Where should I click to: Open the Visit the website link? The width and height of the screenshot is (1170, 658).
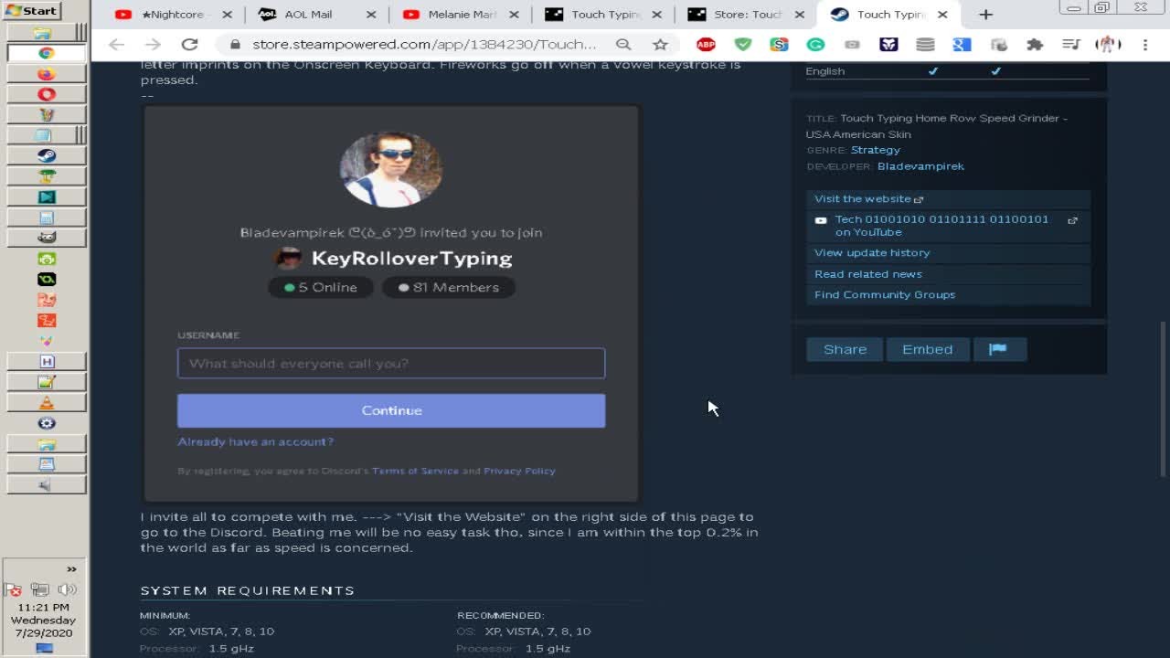pyautogui.click(x=863, y=198)
